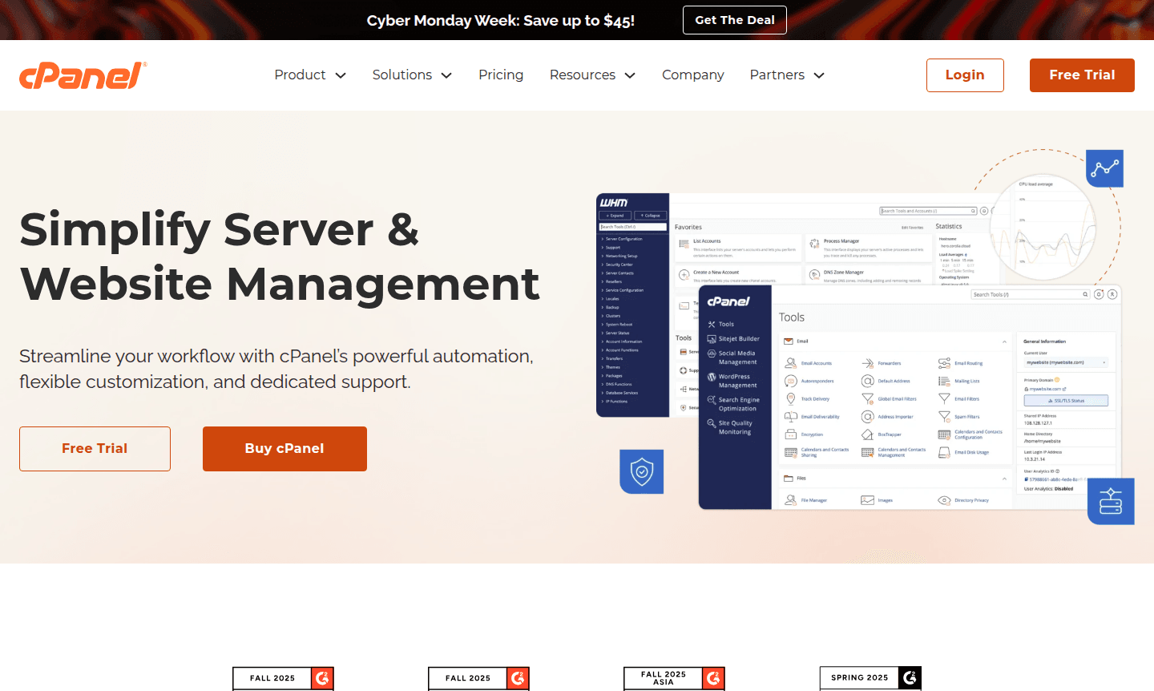
Task: Click the Spam Filters funnel icon
Action: click(x=946, y=417)
